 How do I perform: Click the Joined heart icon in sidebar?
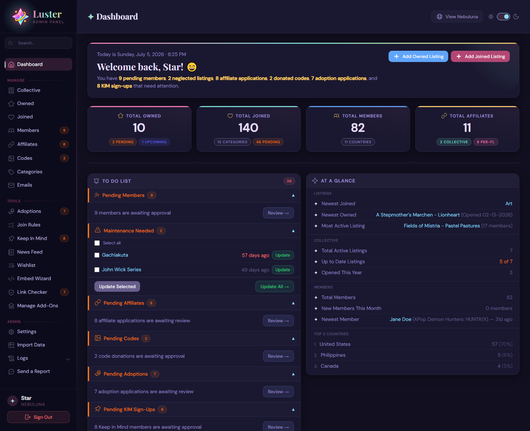[11, 117]
